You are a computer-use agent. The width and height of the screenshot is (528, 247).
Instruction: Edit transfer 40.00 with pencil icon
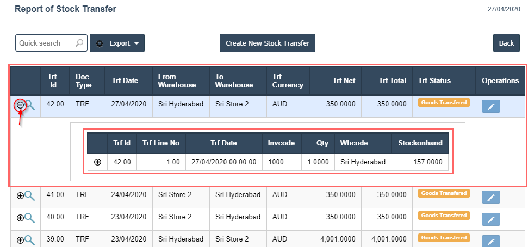[490, 219]
